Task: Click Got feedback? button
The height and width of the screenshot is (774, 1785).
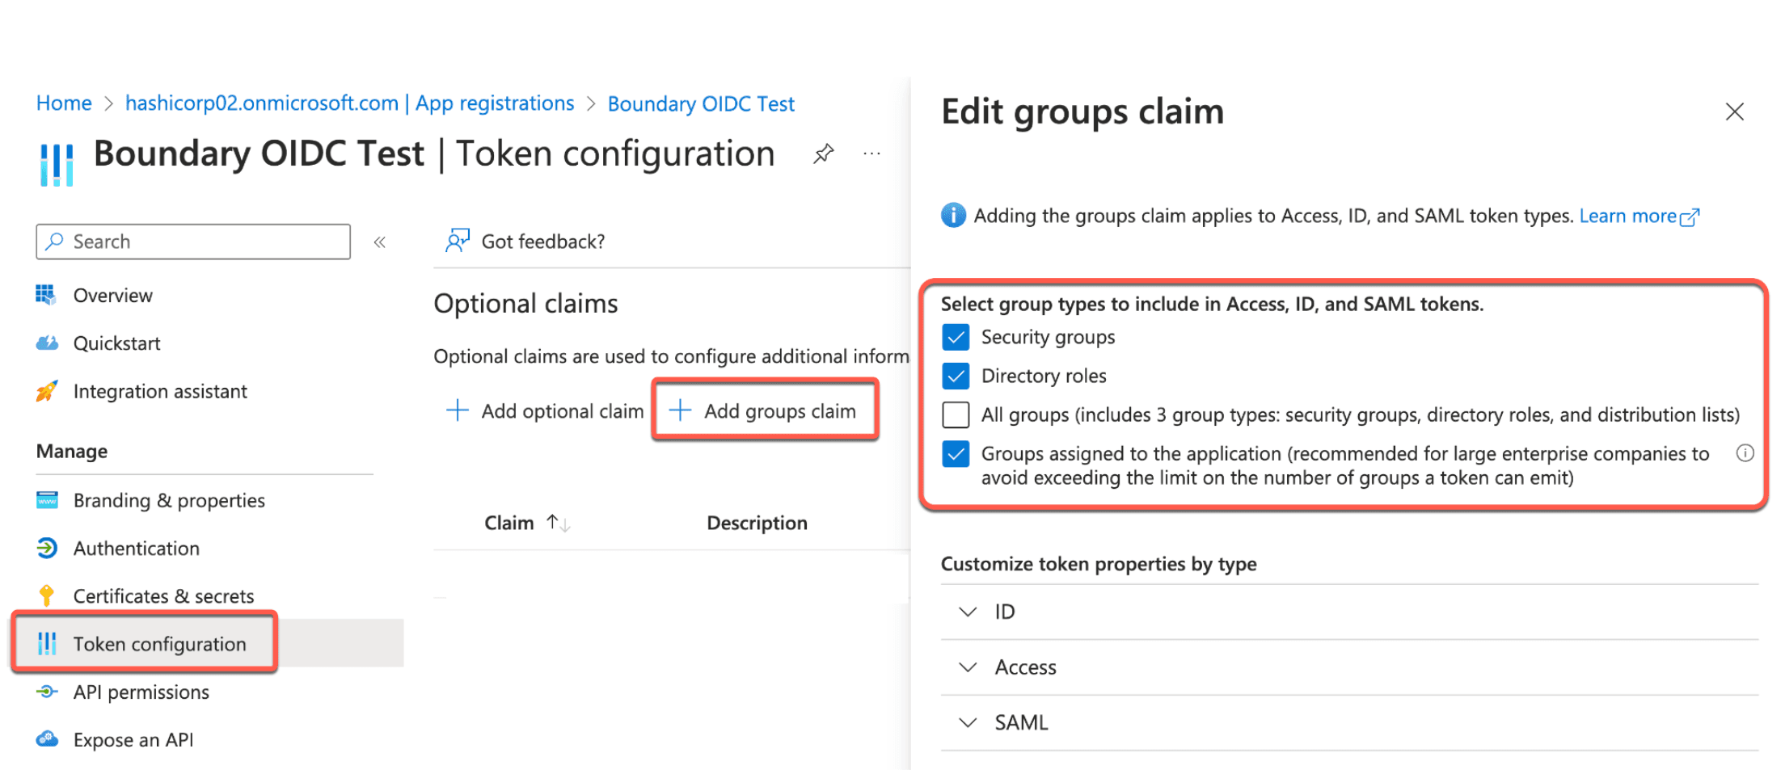Action: click(x=525, y=241)
